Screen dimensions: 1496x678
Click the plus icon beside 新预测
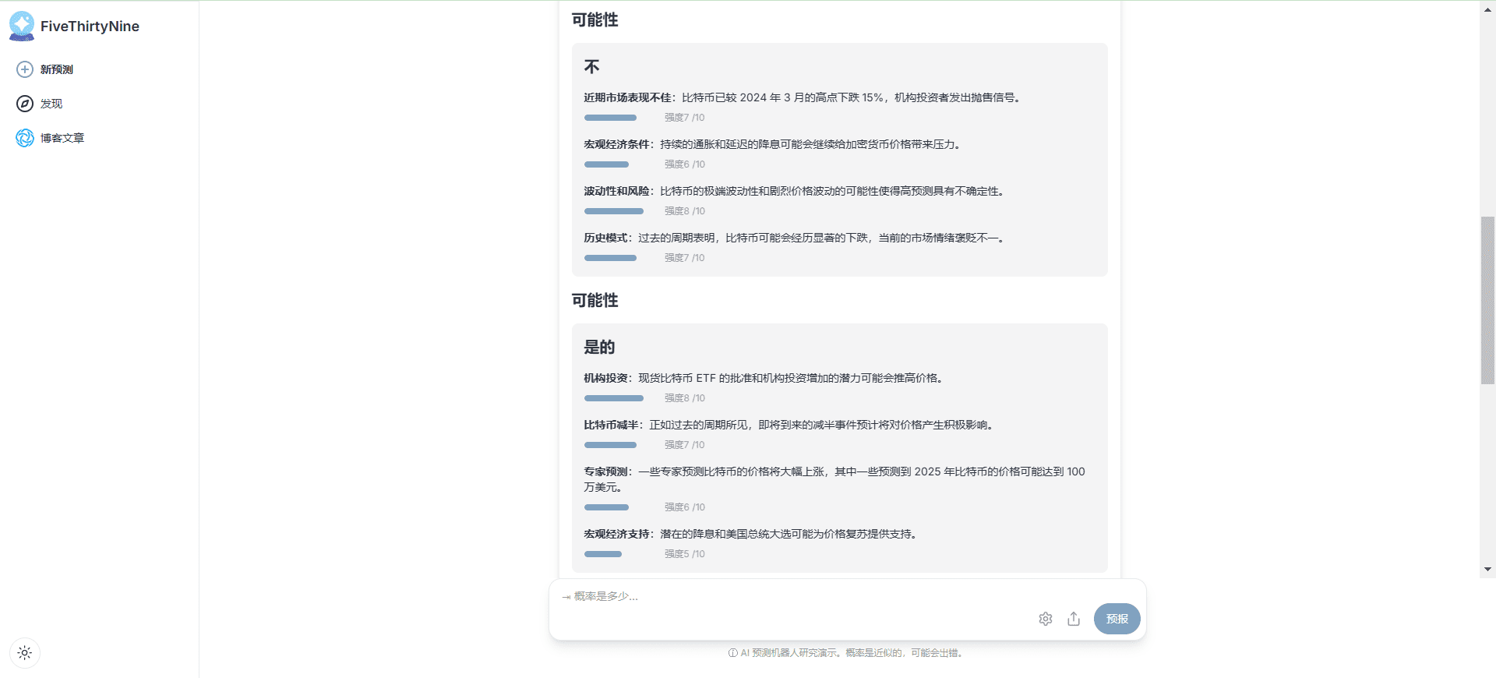click(25, 69)
